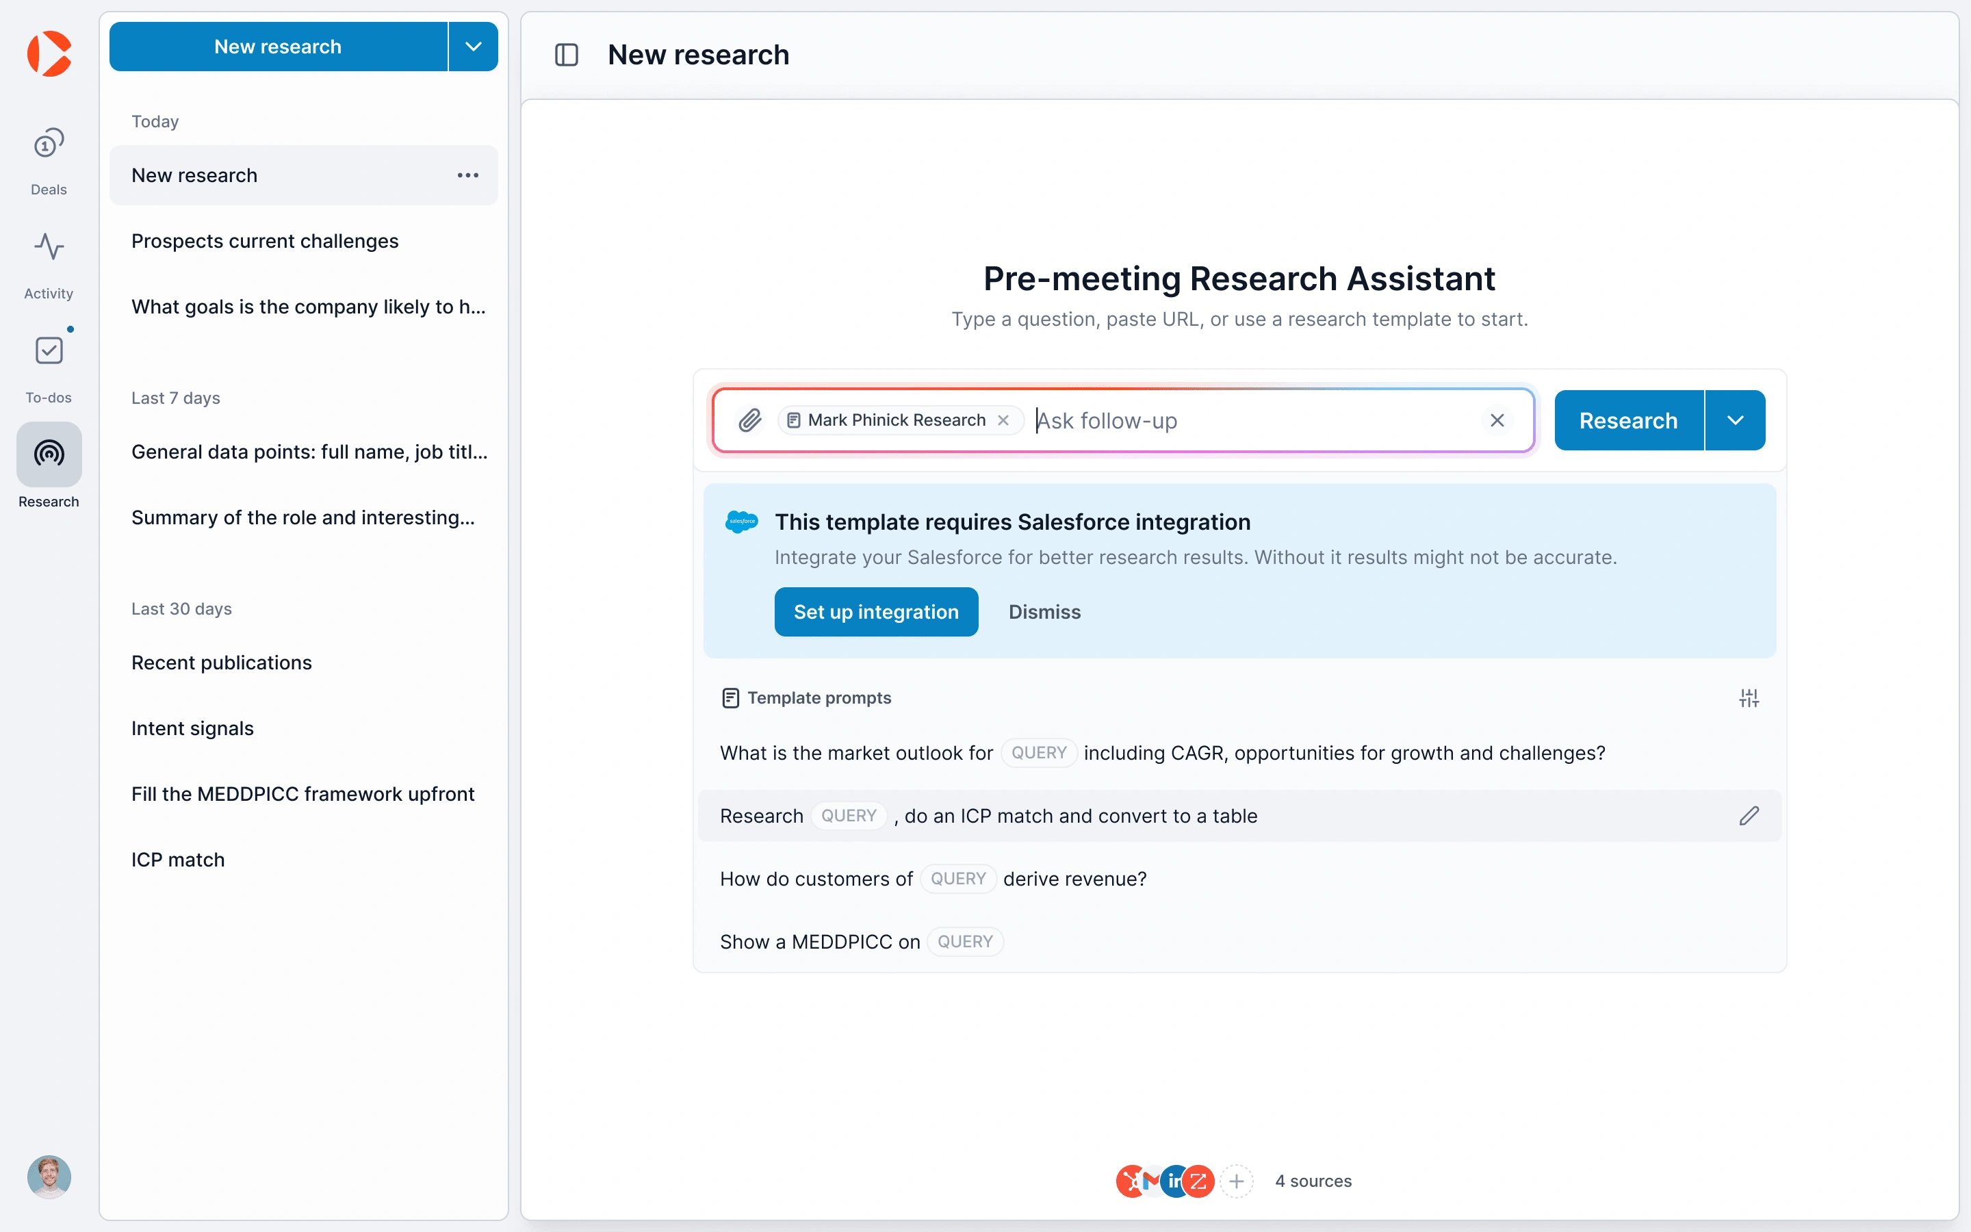Viewport: 1971px width, 1232px height.
Task: Open template prompts settings sliders icon
Action: (x=1749, y=698)
